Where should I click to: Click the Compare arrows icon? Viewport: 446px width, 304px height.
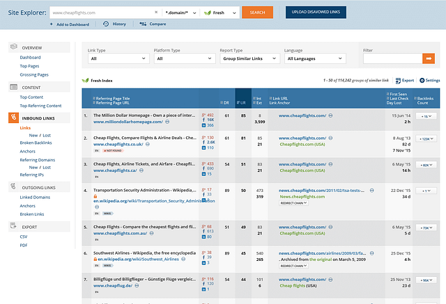click(x=143, y=24)
